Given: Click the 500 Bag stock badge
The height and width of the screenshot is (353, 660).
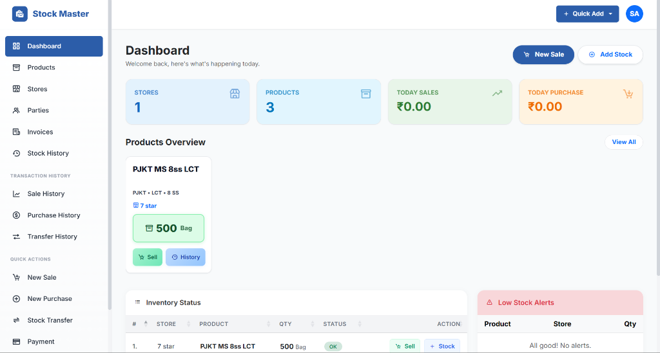Looking at the screenshot, I should coord(168,228).
